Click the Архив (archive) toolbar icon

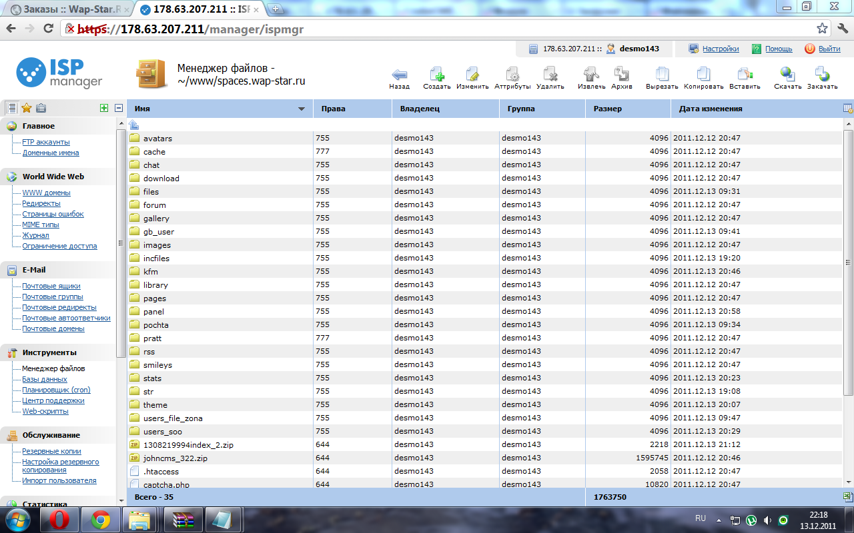[x=621, y=74]
